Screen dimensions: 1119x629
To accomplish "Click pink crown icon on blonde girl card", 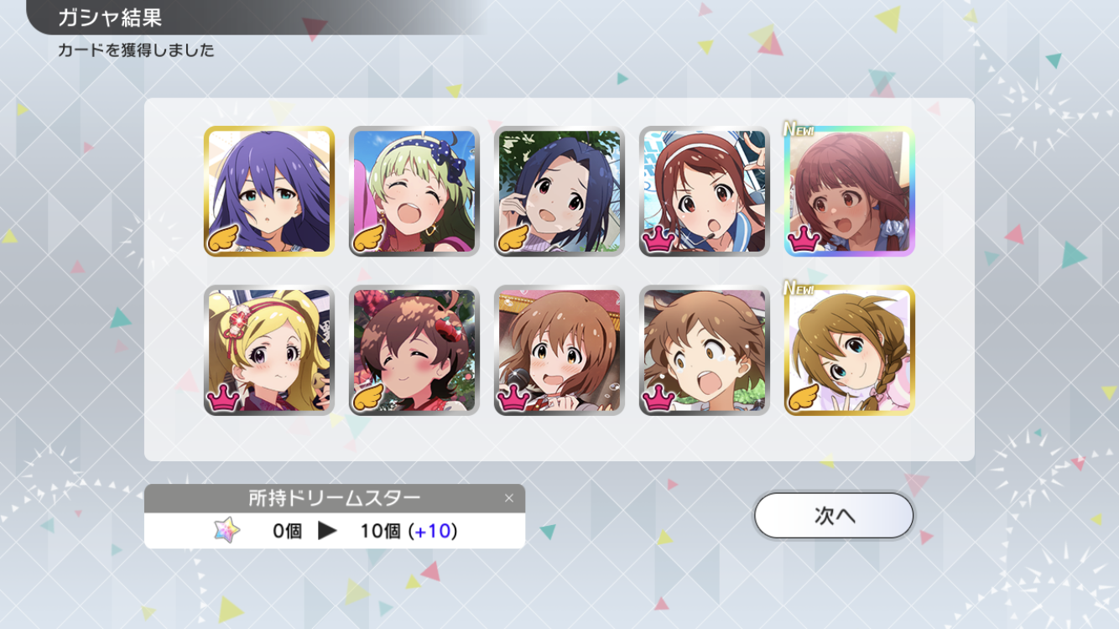I will [x=223, y=398].
